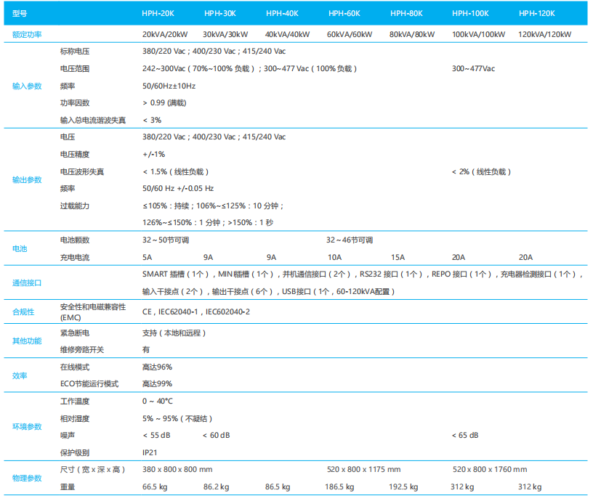593x501 pixels.
Task: Click the 40kVA/40kW rated power value
Action: pyautogui.click(x=288, y=34)
